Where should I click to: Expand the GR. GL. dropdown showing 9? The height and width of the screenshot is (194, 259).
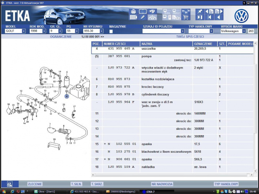[60, 31]
